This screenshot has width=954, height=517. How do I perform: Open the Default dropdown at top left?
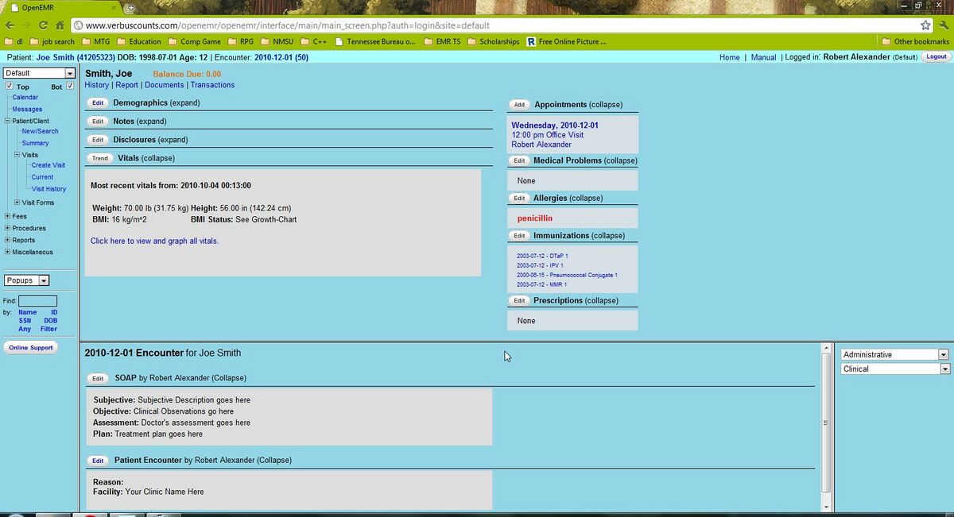(40, 72)
